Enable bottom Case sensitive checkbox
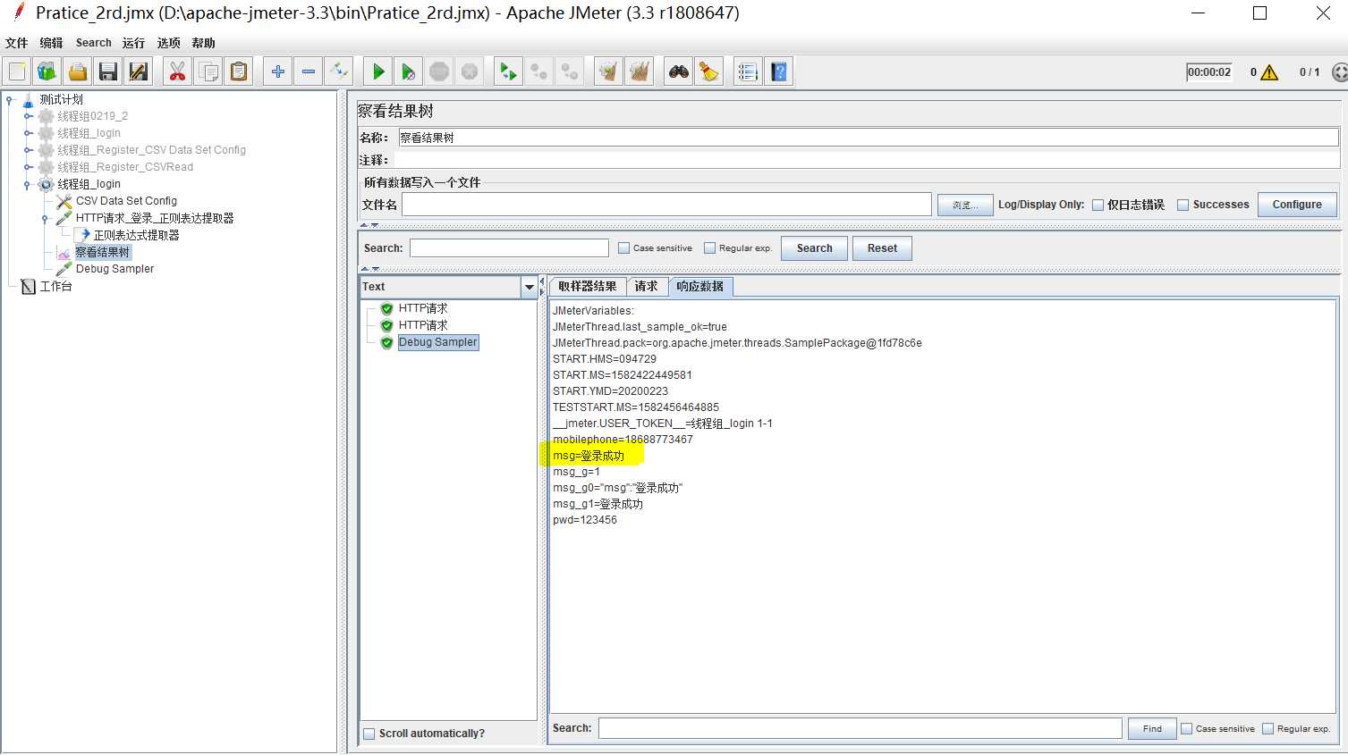Viewport: 1348px width, 755px height. [x=1186, y=729]
